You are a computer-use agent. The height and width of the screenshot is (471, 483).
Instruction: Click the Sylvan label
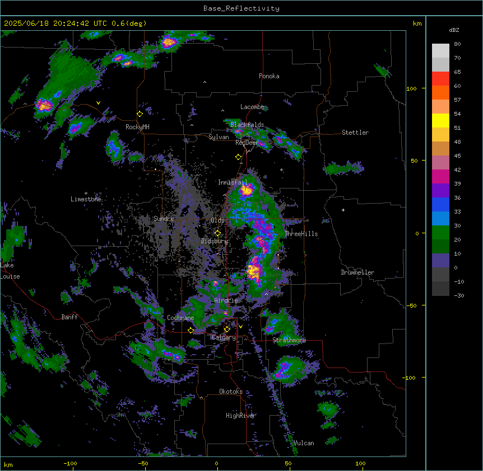[219, 137]
